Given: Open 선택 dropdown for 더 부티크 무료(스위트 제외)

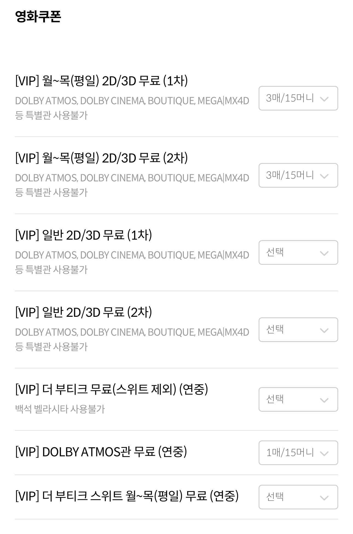Looking at the screenshot, I should click(298, 399).
